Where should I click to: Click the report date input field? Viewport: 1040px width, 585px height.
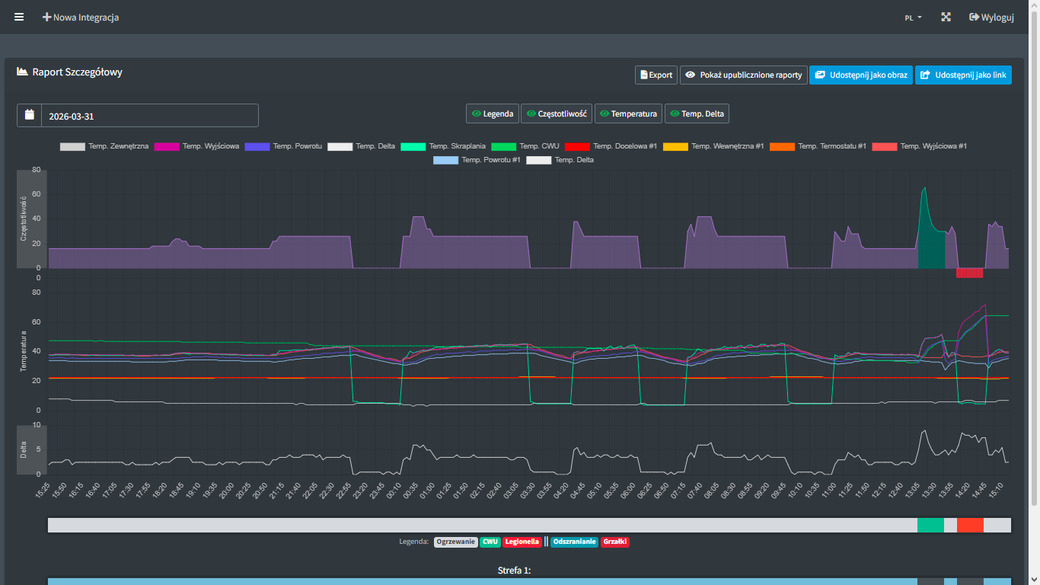150,116
